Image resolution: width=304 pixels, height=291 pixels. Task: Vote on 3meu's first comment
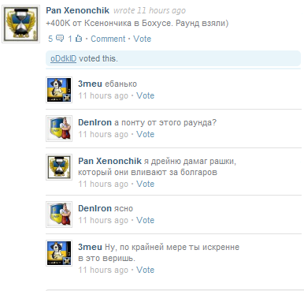pyautogui.click(x=145, y=95)
